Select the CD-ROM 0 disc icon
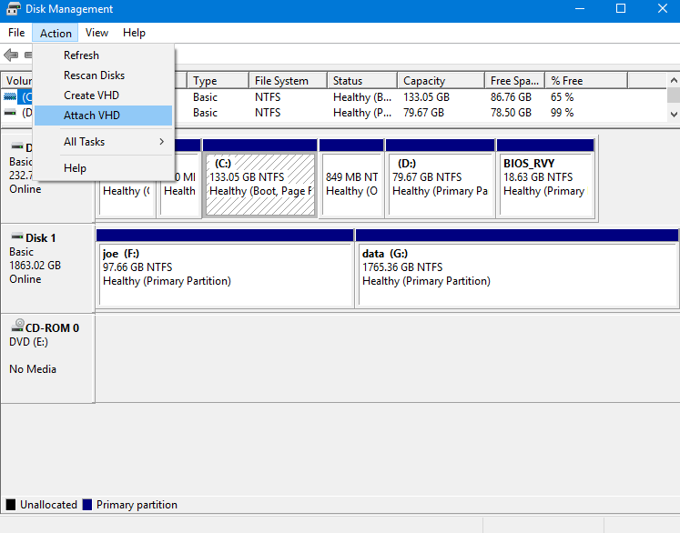Screen dimensions: 680x533 pyautogui.click(x=16, y=327)
